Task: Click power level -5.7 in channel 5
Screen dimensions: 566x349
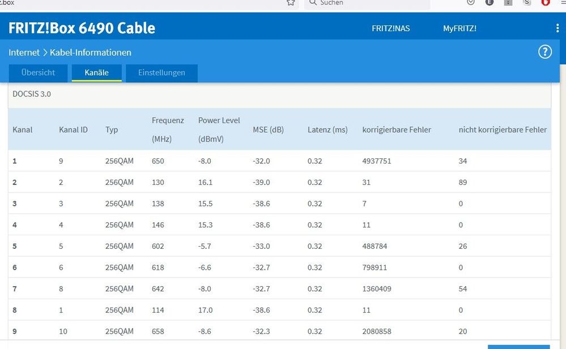Action: click(x=205, y=246)
